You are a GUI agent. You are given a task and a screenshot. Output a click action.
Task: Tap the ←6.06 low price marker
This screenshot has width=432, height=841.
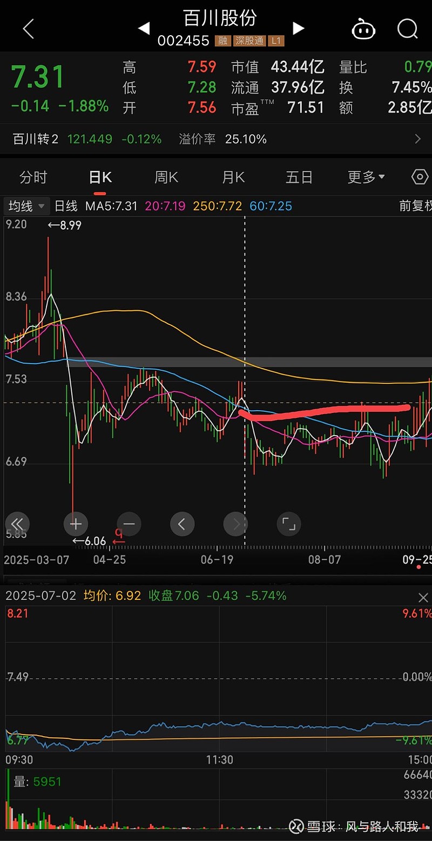coord(89,541)
